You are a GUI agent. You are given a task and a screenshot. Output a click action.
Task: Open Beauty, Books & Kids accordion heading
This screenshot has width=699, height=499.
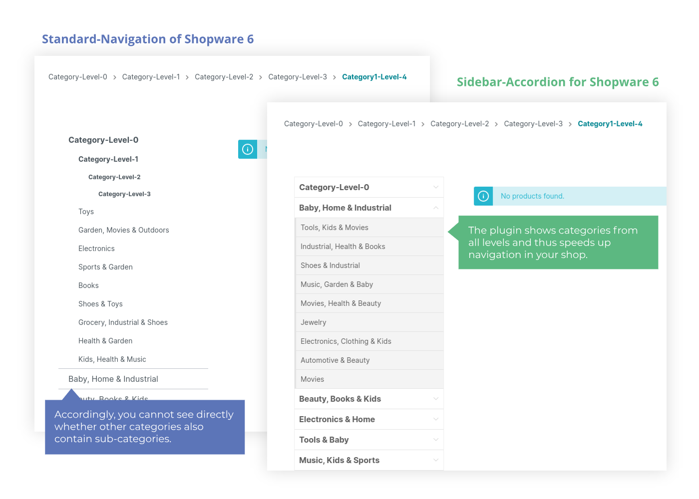pos(340,399)
